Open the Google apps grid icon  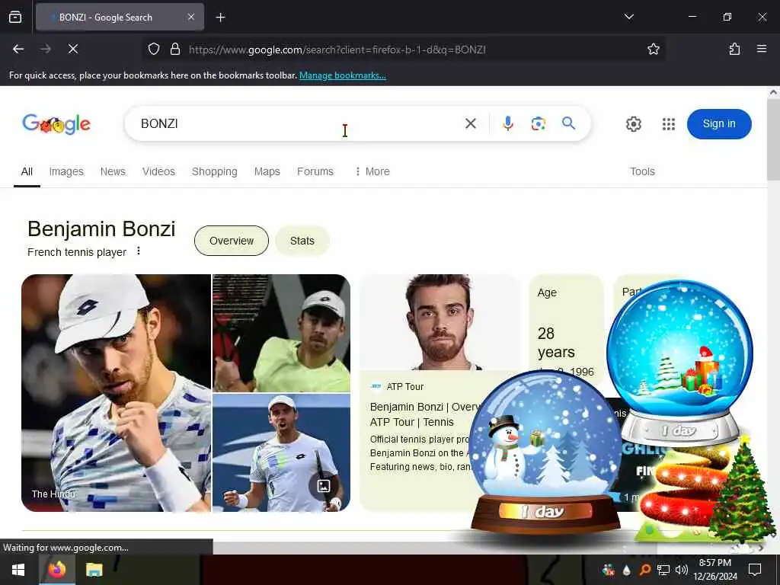coord(669,124)
